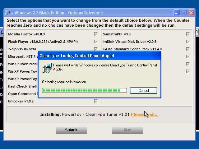Close the Options Selector window

pyautogui.click(x=191, y=13)
